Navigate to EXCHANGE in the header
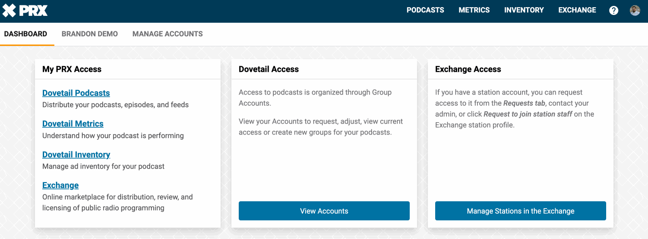 (x=577, y=10)
